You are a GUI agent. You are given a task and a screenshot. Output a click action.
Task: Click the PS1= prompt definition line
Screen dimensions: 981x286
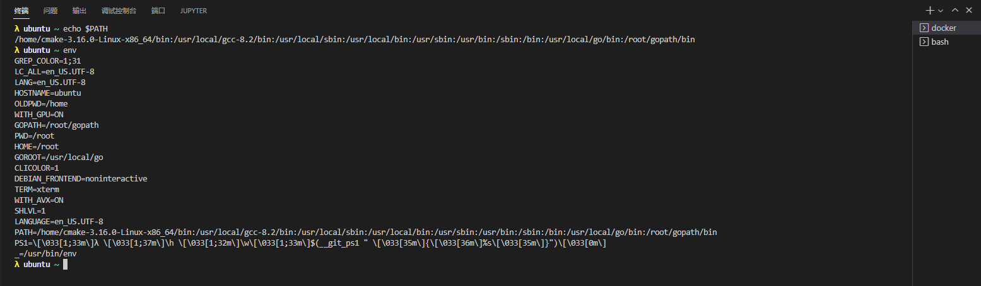310,243
